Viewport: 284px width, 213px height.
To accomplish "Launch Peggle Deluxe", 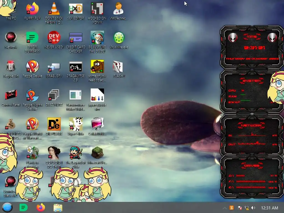I will point(32,69).
